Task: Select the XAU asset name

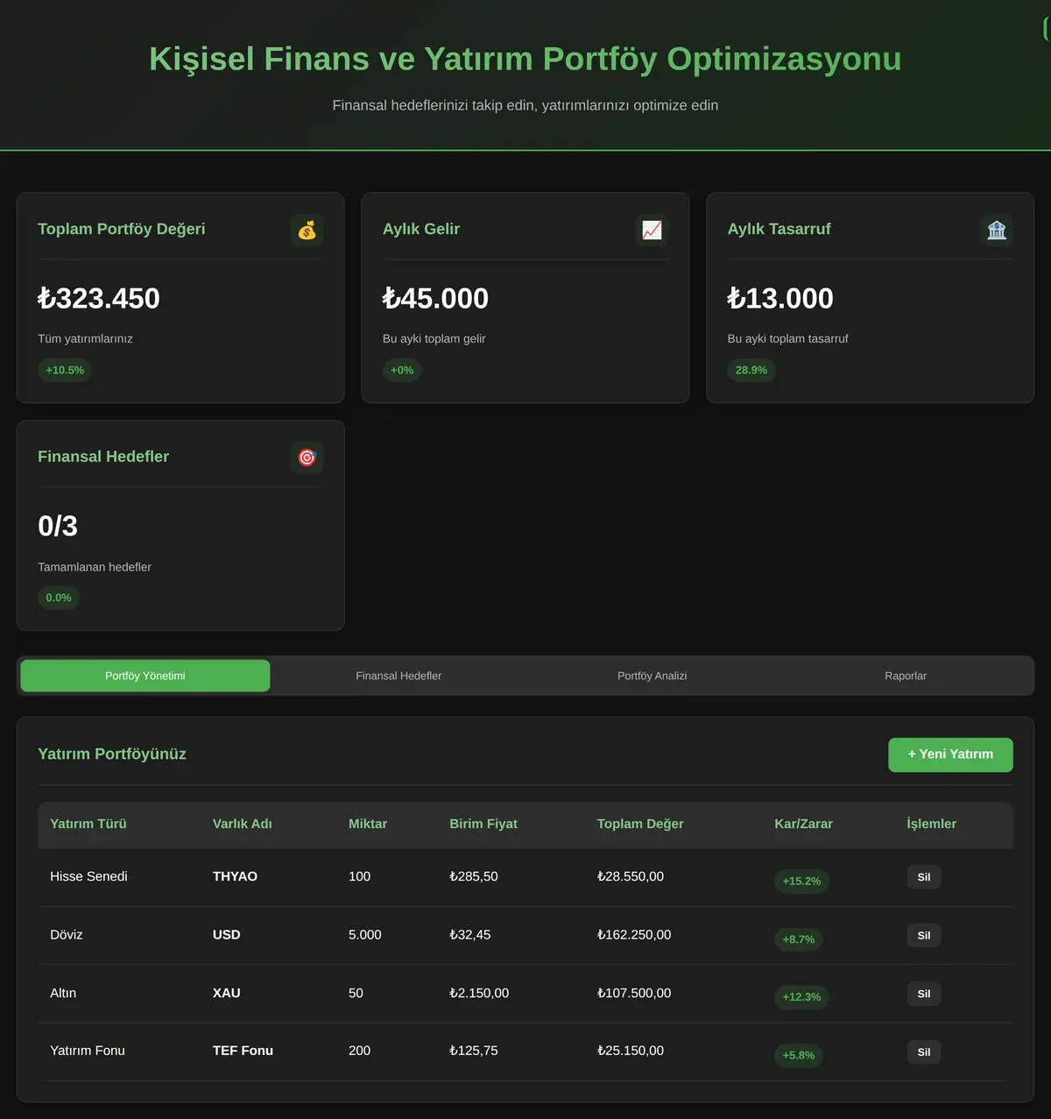Action: pyautogui.click(x=227, y=993)
